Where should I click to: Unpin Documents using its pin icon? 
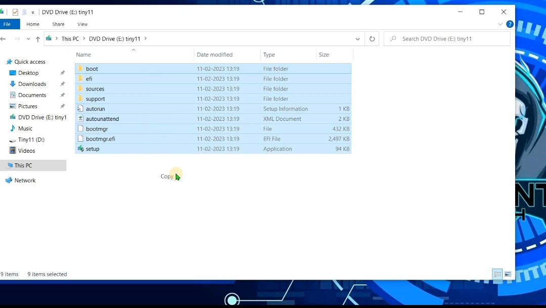tap(62, 95)
